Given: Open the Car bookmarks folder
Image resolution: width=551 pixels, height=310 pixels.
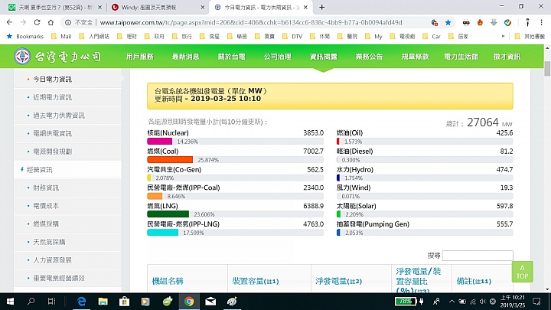Looking at the screenshot, I should (432, 36).
